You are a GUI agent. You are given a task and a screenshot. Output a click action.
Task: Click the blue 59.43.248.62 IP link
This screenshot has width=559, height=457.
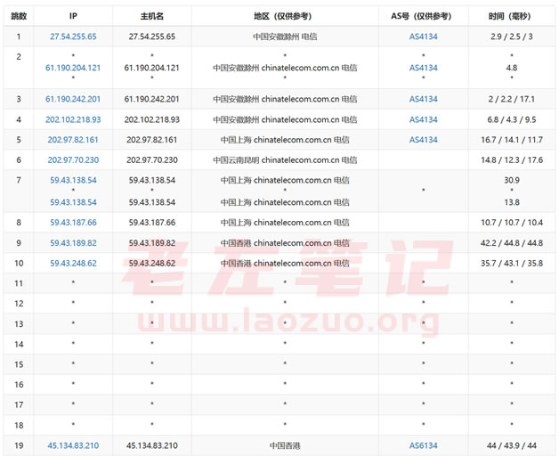point(73,263)
